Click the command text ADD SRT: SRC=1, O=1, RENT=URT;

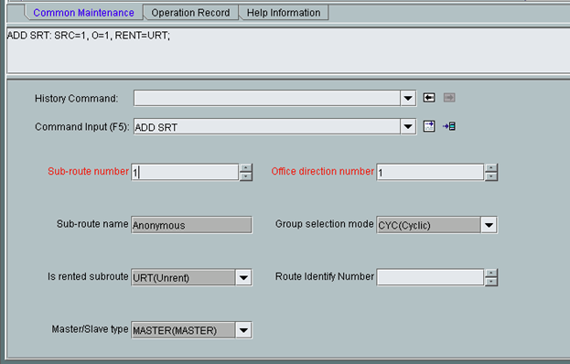pyautogui.click(x=89, y=36)
